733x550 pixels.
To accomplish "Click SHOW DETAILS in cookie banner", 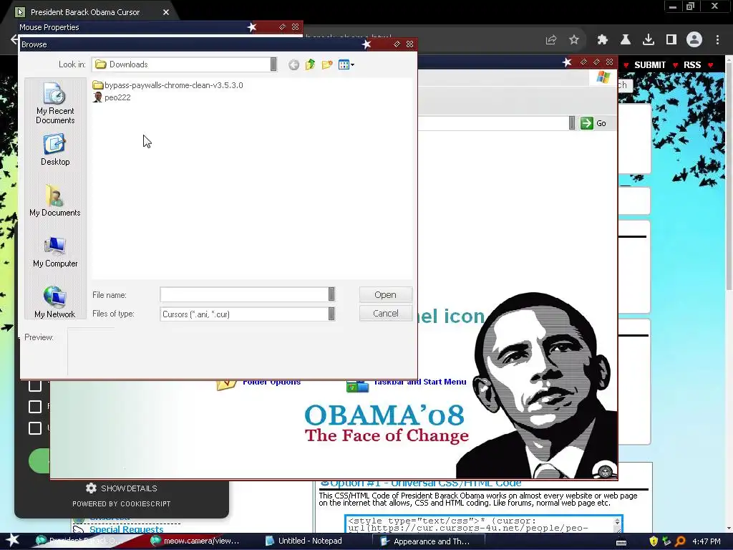I will pyautogui.click(x=122, y=488).
